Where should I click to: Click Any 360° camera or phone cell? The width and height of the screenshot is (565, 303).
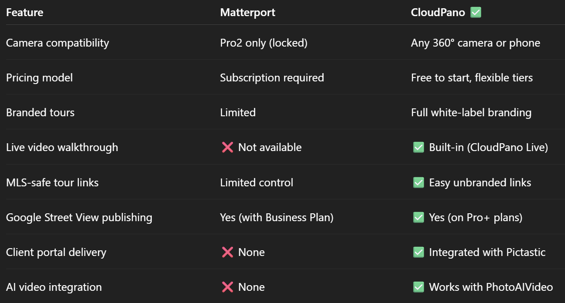point(476,43)
